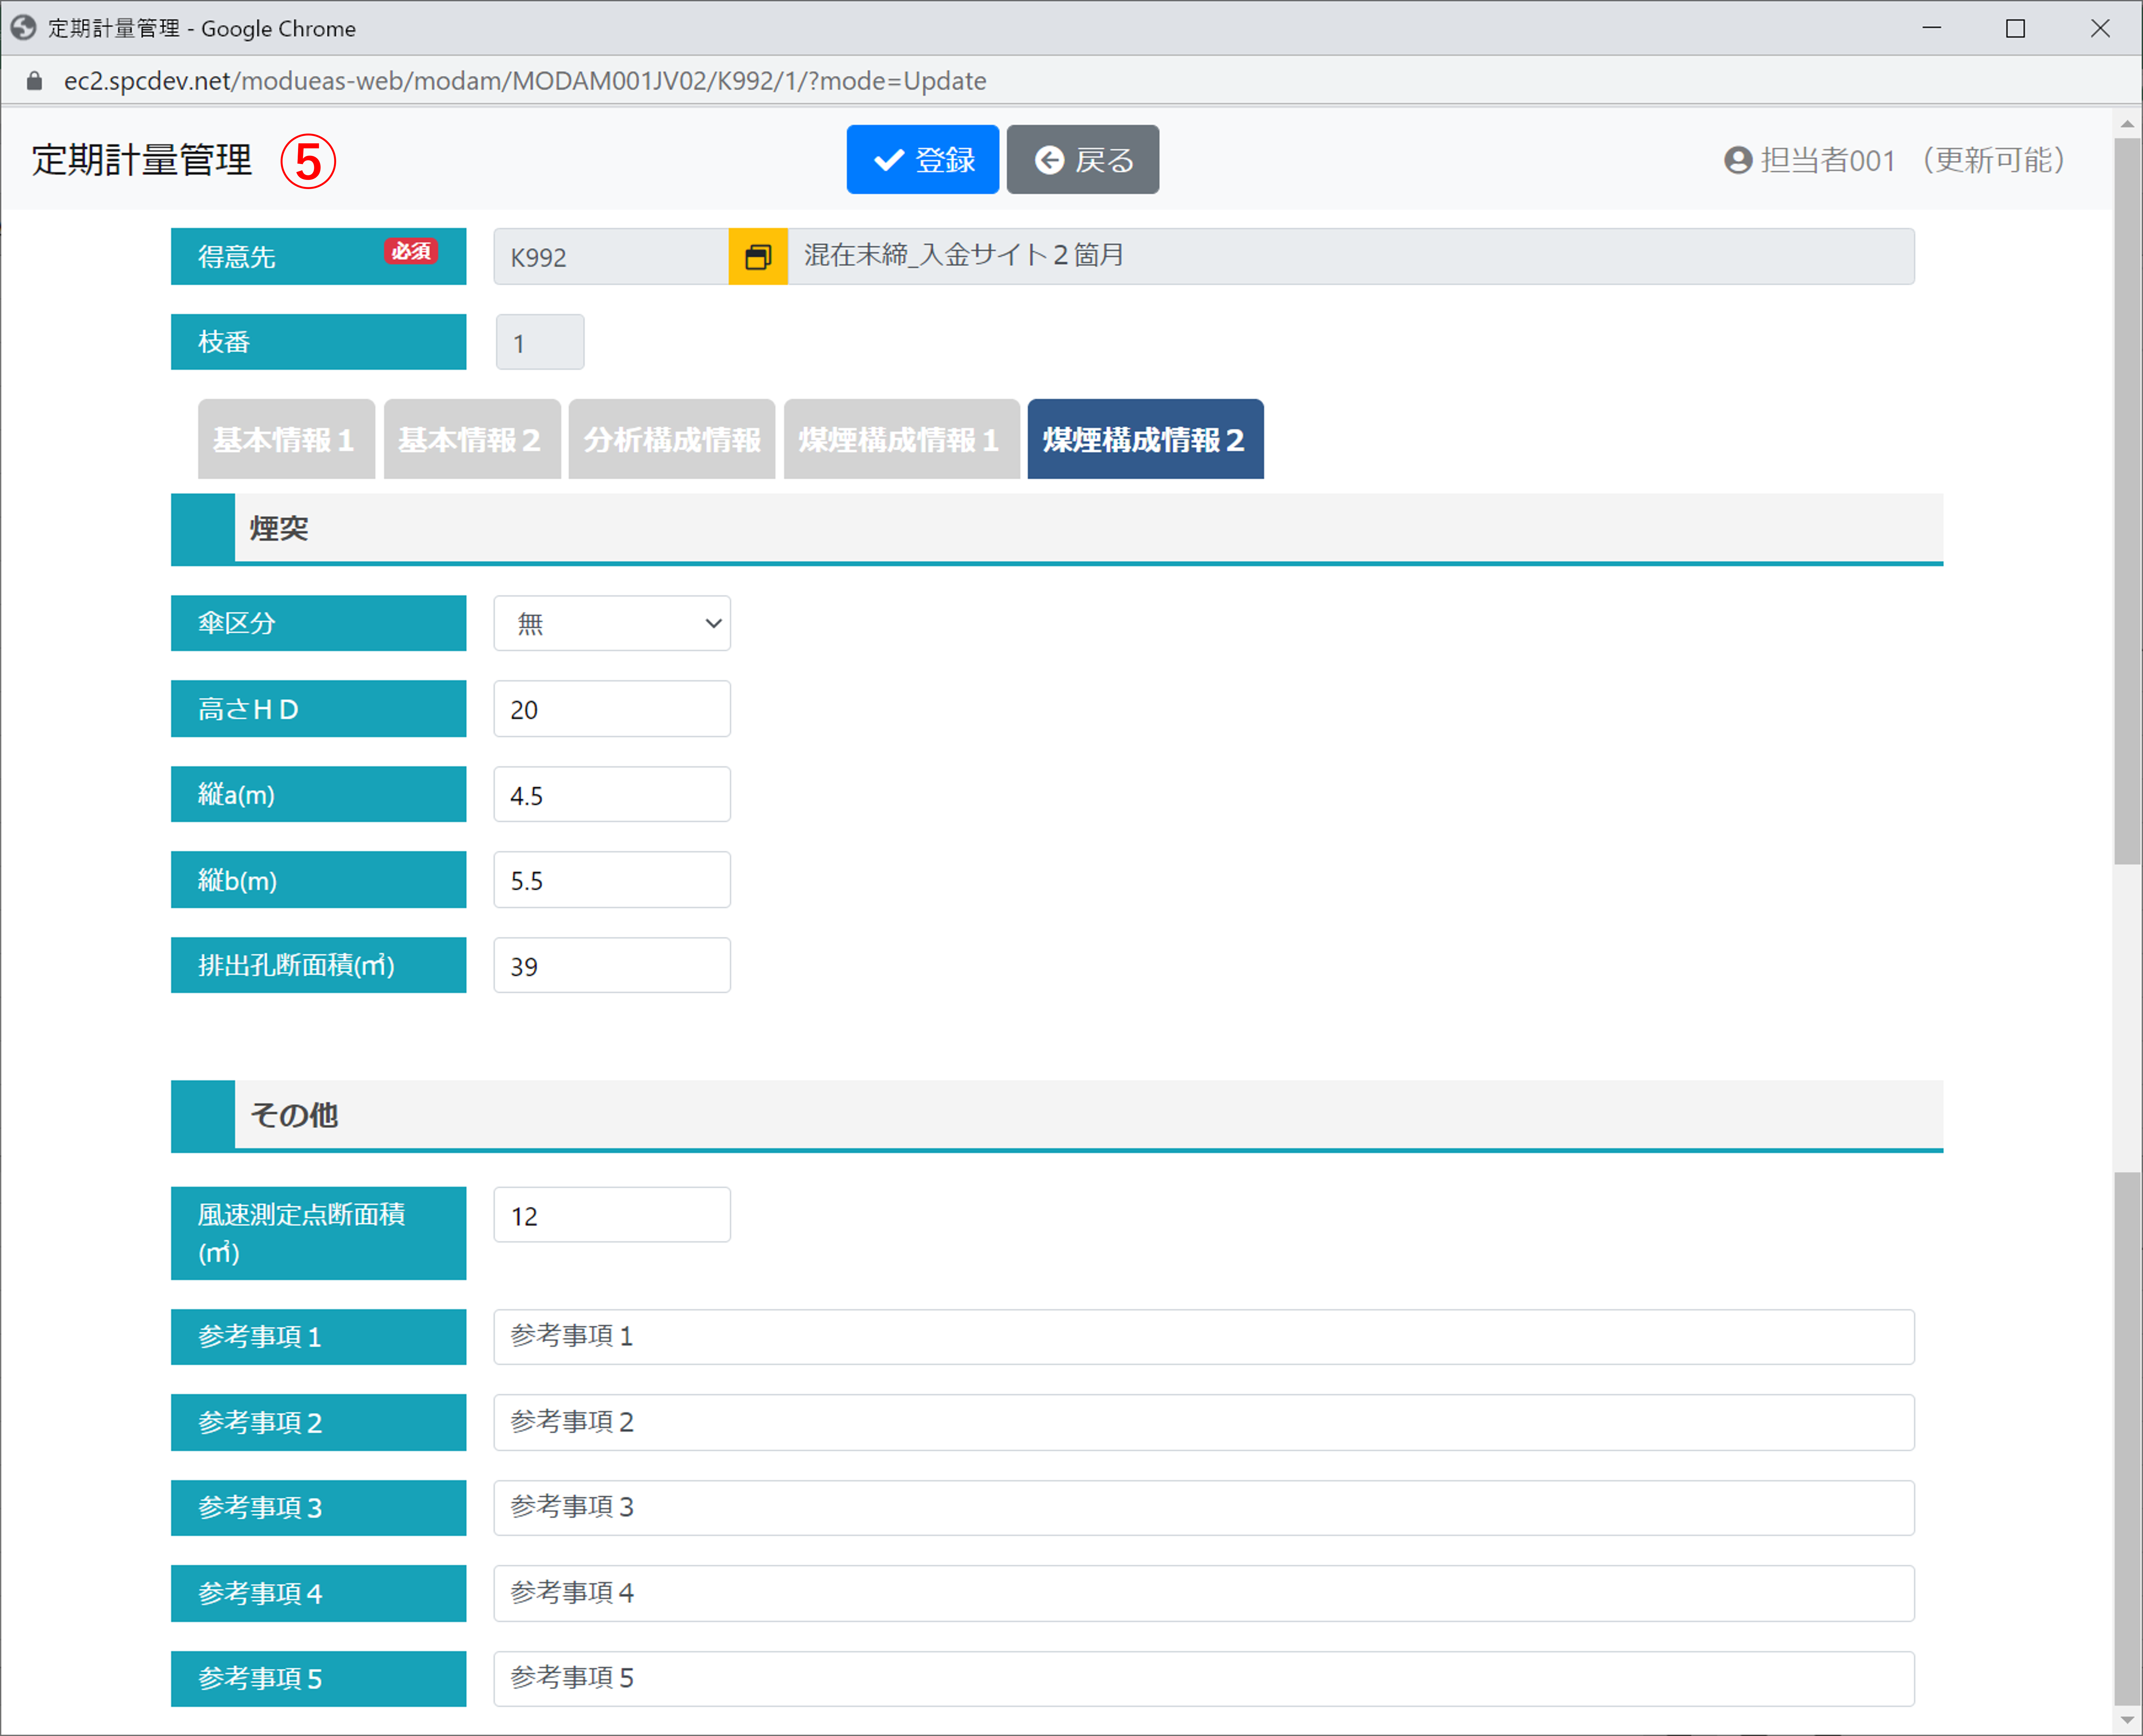Screen dimensions: 2143x1736
Task: Click the 縦a(m) input field
Action: pyautogui.click(x=612, y=794)
